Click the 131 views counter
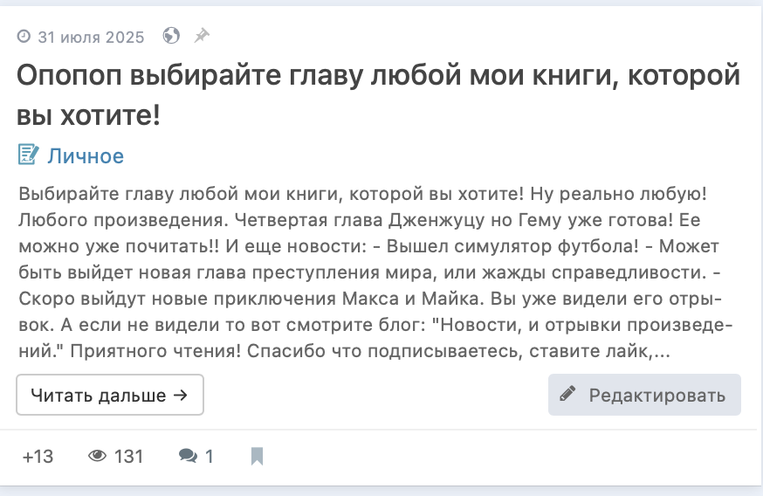Viewport: 763px width, 496px height. click(x=128, y=456)
